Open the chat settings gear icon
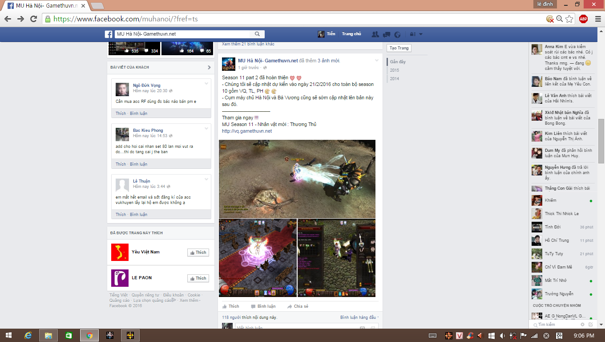This screenshot has height=342, width=605. point(583,325)
